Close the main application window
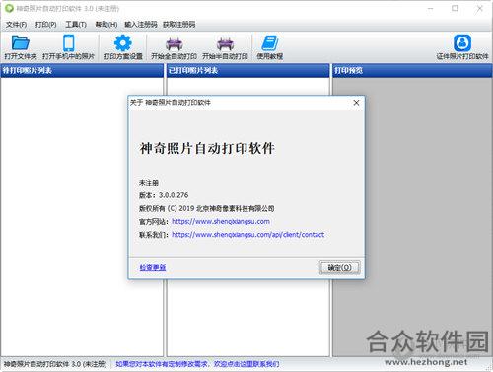 [x=480, y=9]
